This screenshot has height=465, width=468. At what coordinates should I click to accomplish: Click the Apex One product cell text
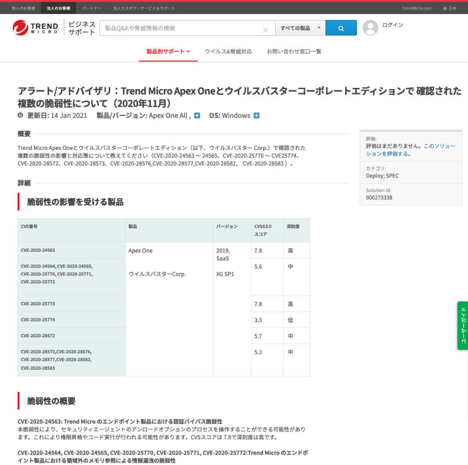(140, 251)
